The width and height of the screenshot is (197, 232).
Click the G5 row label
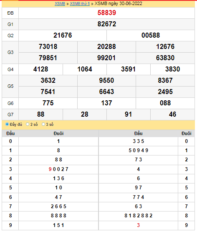(10, 86)
